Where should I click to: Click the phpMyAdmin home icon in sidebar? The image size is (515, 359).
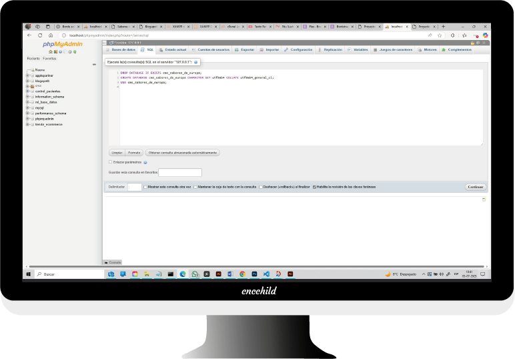[50, 51]
